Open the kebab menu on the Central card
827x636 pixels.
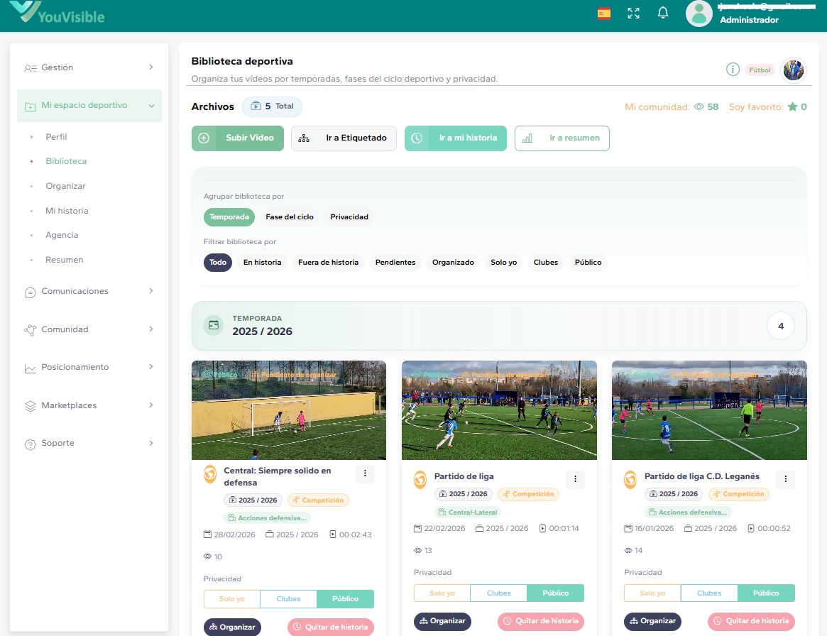365,473
